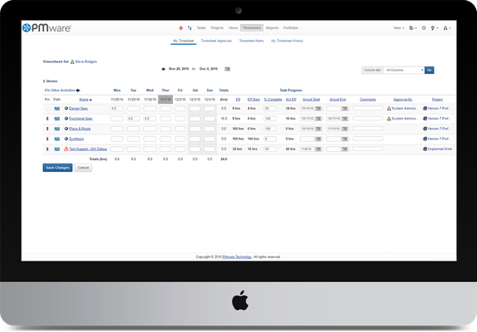Open the lightbulb help dropdown
This screenshot has width=477, height=332.
[x=434, y=28]
